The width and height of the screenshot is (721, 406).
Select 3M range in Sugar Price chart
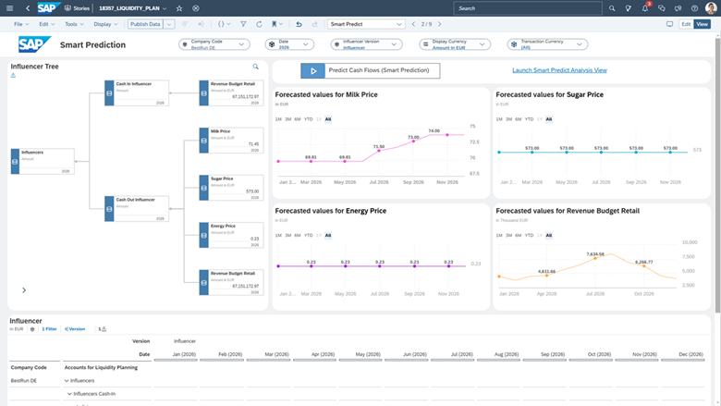click(508, 119)
